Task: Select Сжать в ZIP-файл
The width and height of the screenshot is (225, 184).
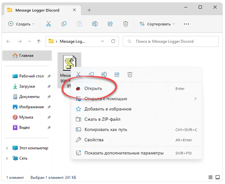Action: point(137,119)
